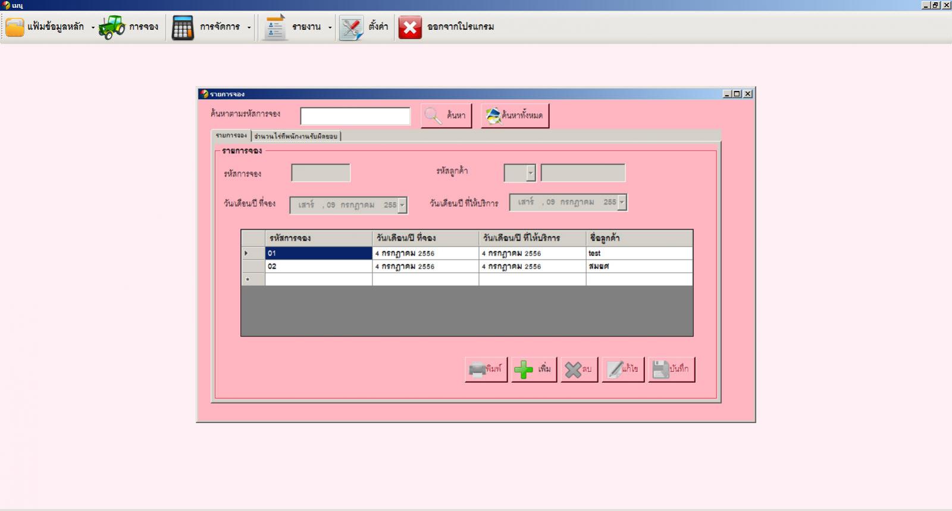The height and width of the screenshot is (511, 952).
Task: Click the customer name field beside รหัสลูกค้า
Action: 583,173
